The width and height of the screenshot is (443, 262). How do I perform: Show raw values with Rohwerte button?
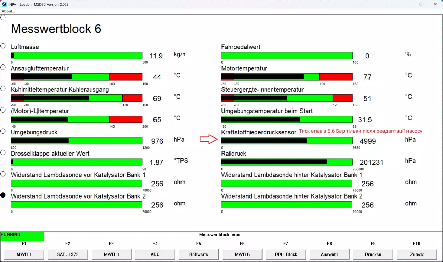[199, 254]
